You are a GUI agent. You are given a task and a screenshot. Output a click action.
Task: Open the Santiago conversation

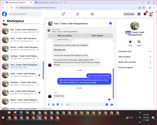point(21,57)
